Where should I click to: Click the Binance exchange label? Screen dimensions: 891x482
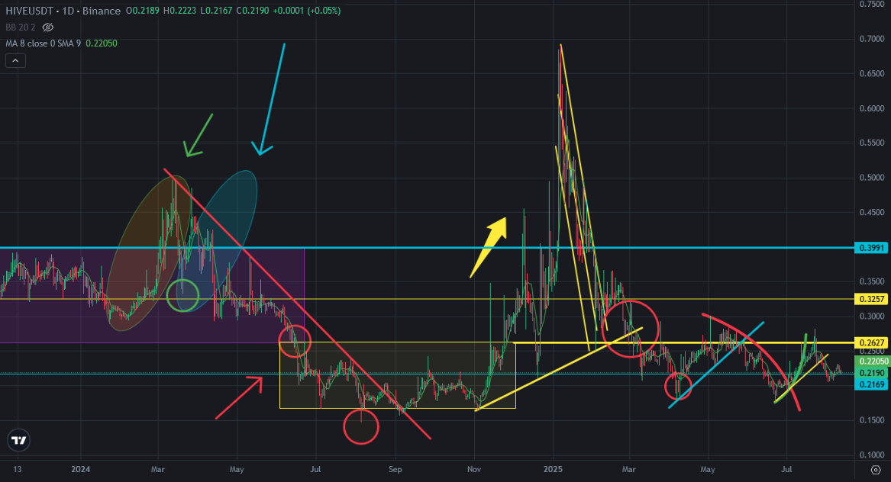tap(101, 11)
